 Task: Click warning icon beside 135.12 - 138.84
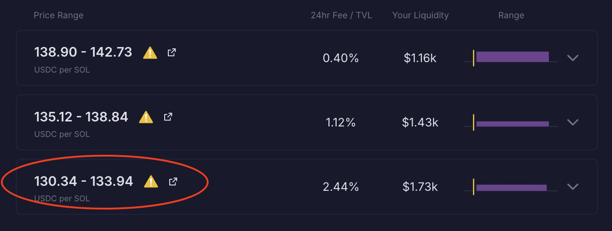pyautogui.click(x=146, y=117)
